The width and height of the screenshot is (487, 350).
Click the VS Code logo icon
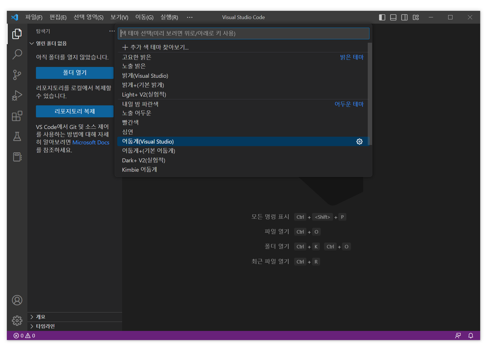pyautogui.click(x=15, y=17)
